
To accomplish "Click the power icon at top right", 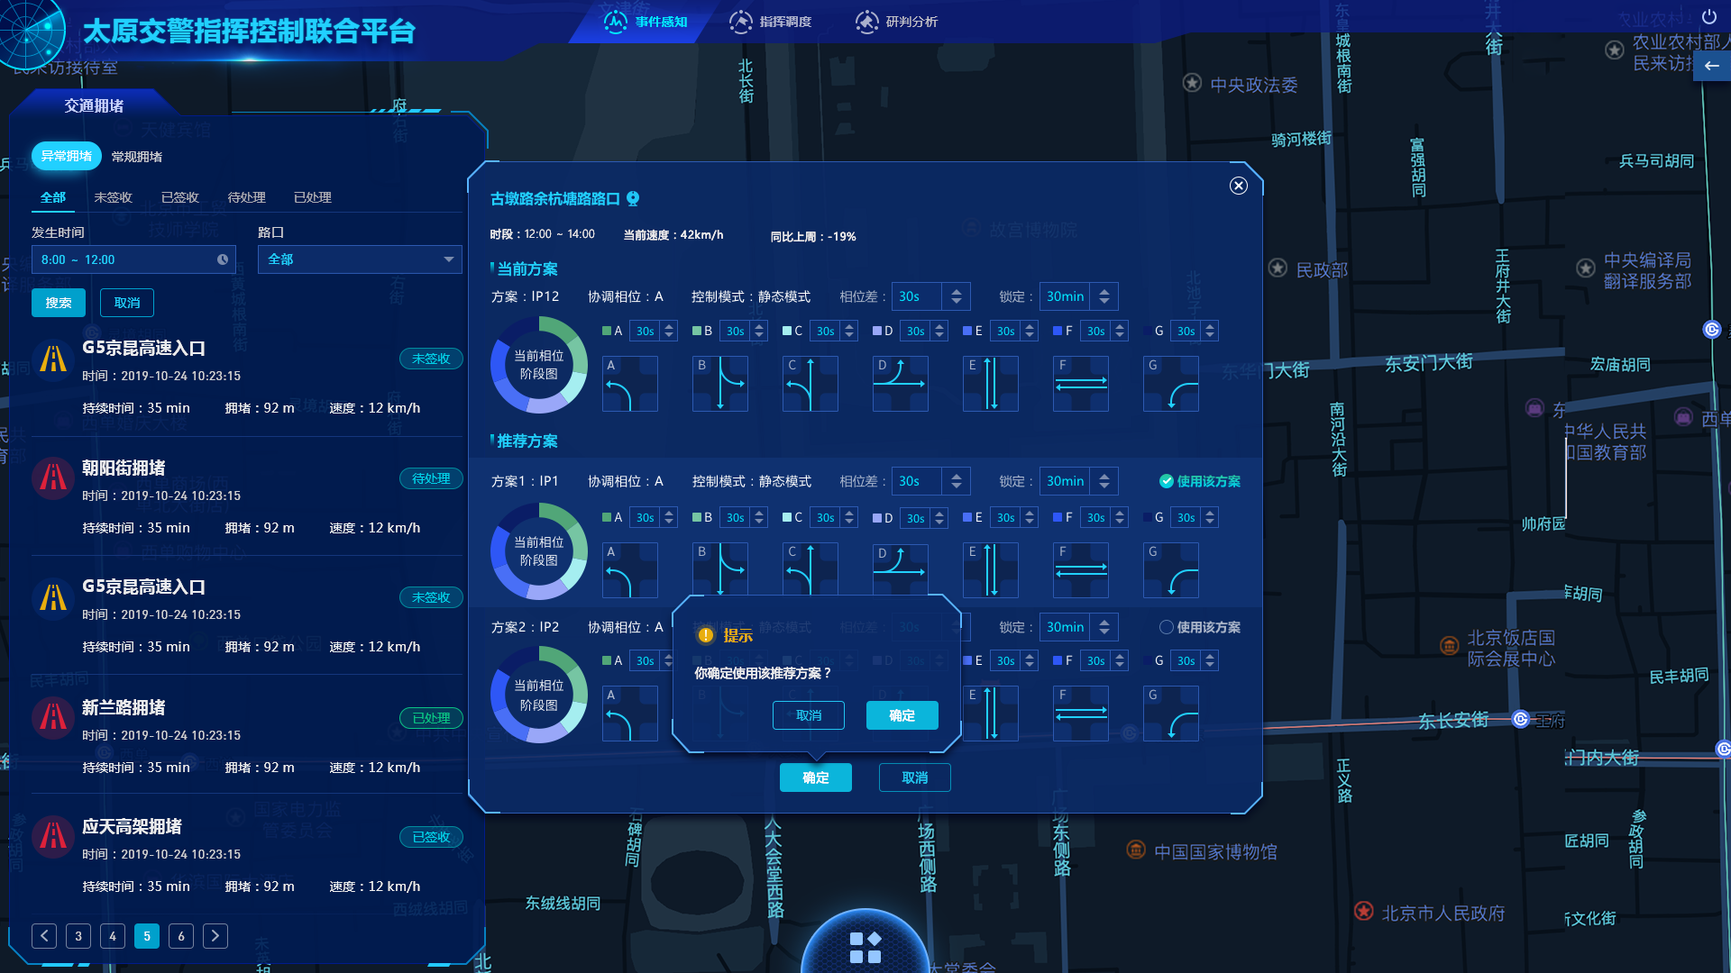I will coord(1709,17).
